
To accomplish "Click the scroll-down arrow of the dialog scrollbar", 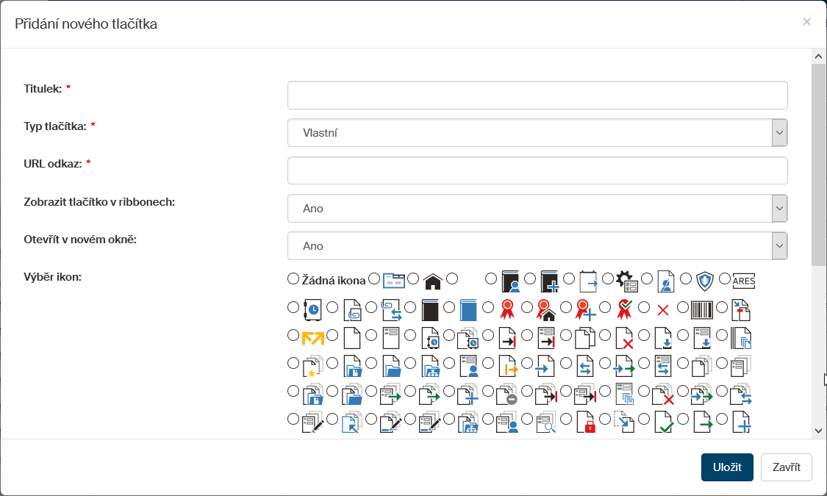I will click(818, 431).
